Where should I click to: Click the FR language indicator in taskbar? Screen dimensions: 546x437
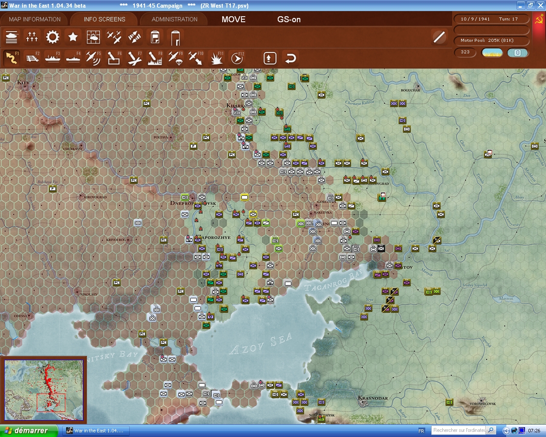coord(421,431)
